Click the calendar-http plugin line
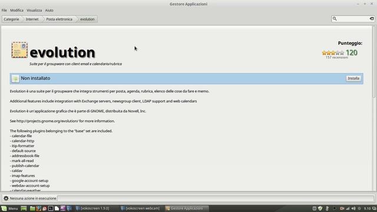The width and height of the screenshot is (377, 212). pos(22,141)
